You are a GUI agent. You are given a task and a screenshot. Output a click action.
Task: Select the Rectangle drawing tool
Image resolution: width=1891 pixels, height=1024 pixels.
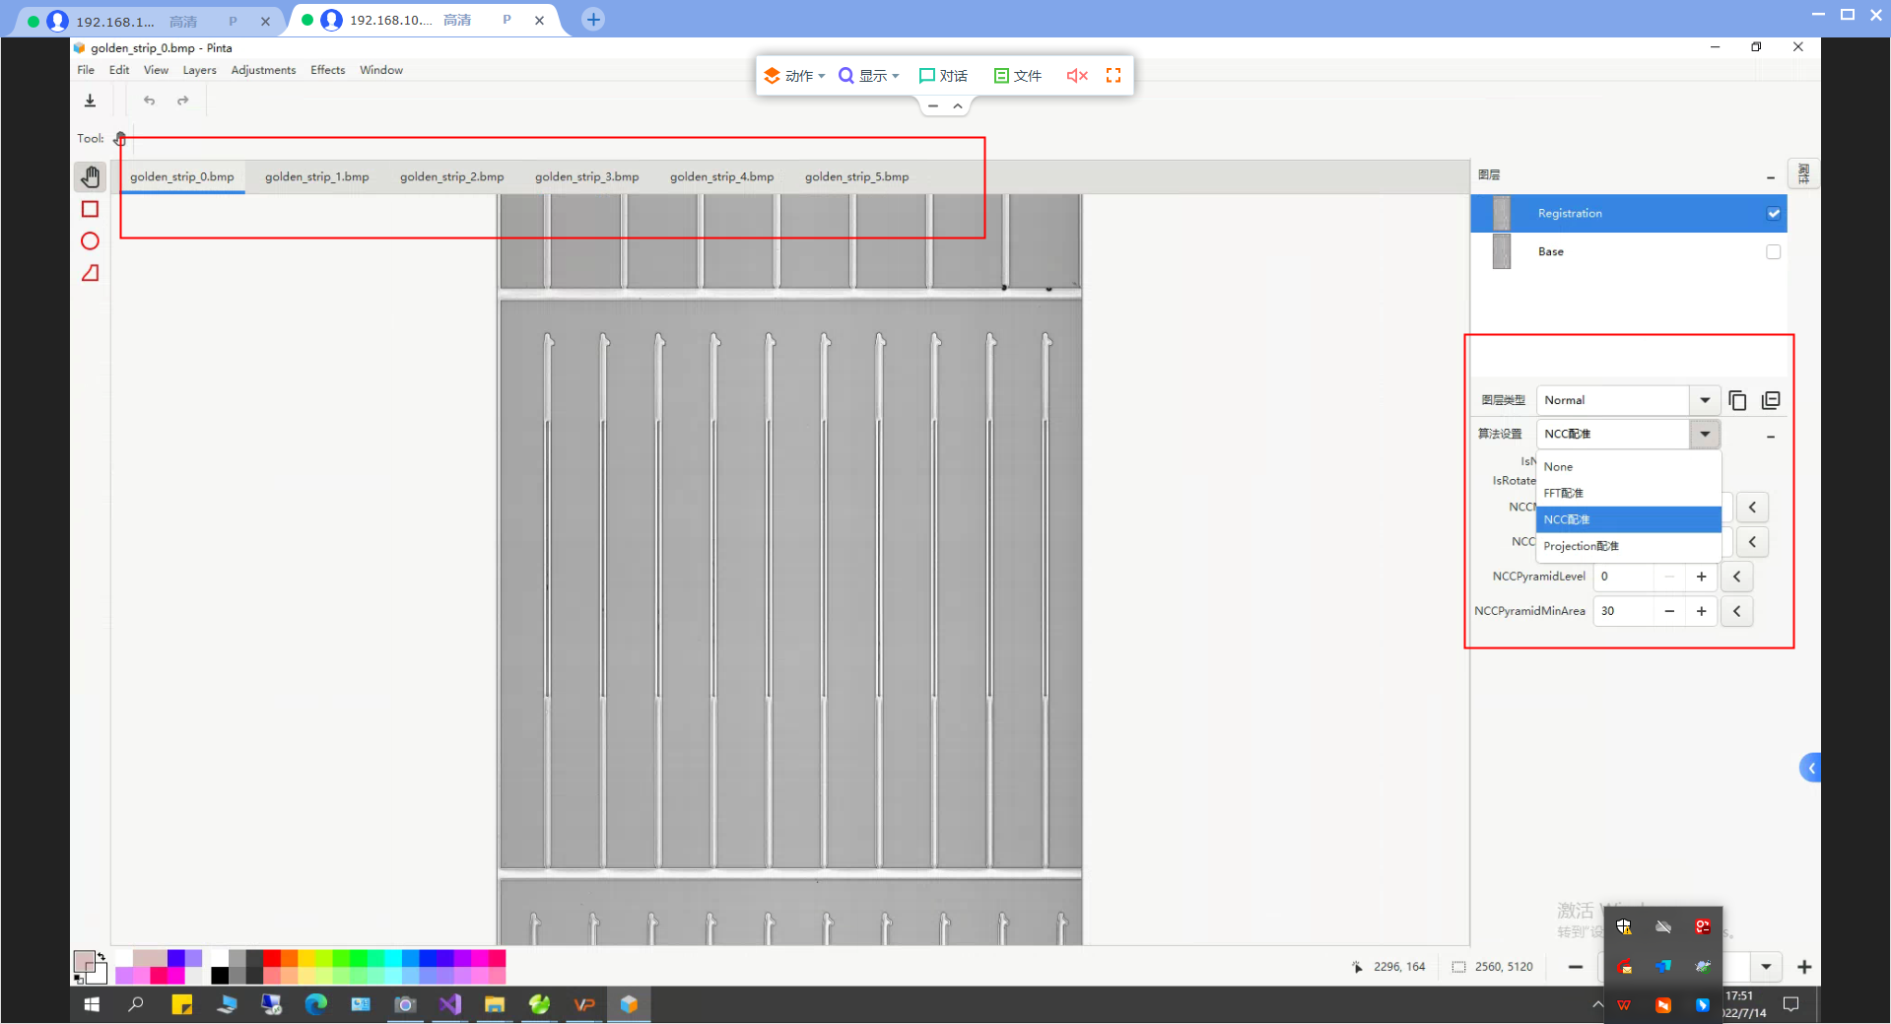tap(90, 209)
